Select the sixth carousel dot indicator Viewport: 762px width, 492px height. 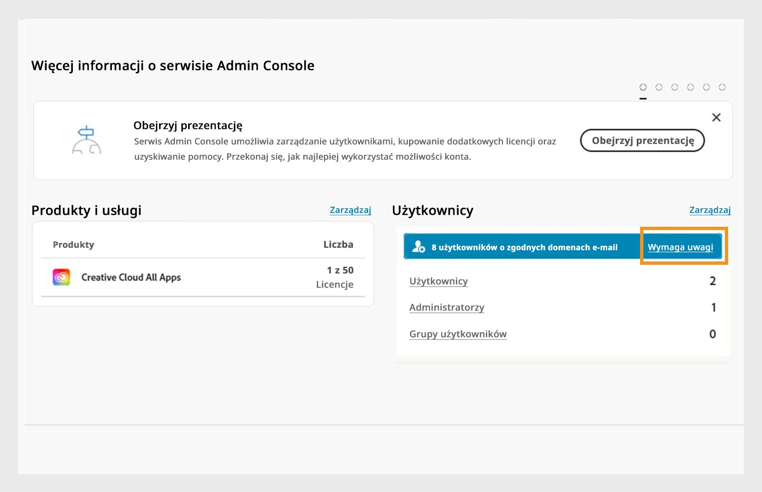(x=722, y=87)
